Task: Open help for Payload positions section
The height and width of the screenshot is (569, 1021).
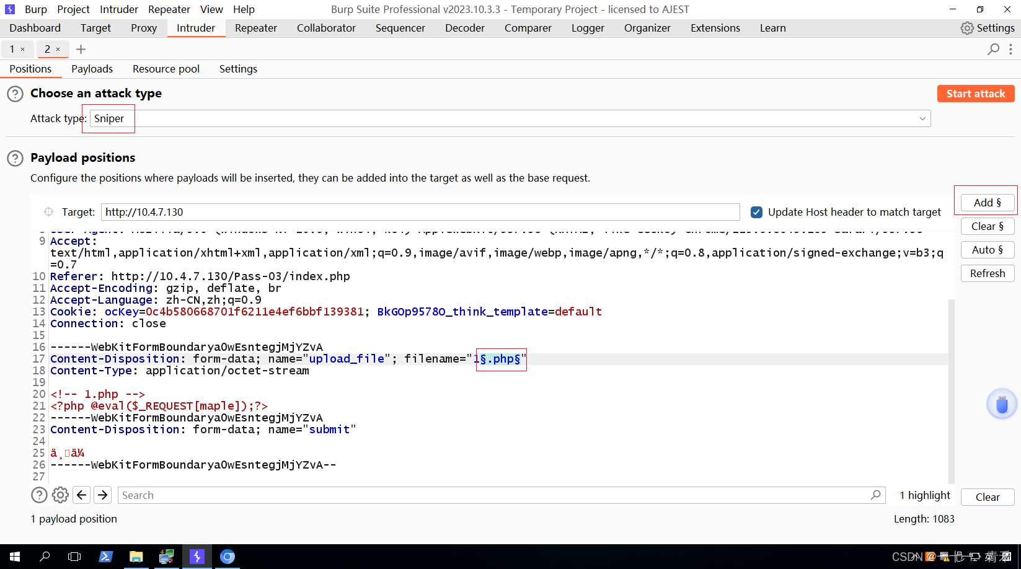Action: click(x=15, y=159)
